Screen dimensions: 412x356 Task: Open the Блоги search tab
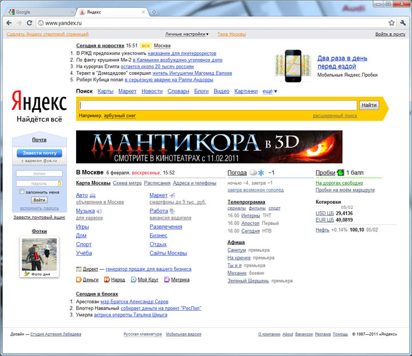(x=201, y=91)
